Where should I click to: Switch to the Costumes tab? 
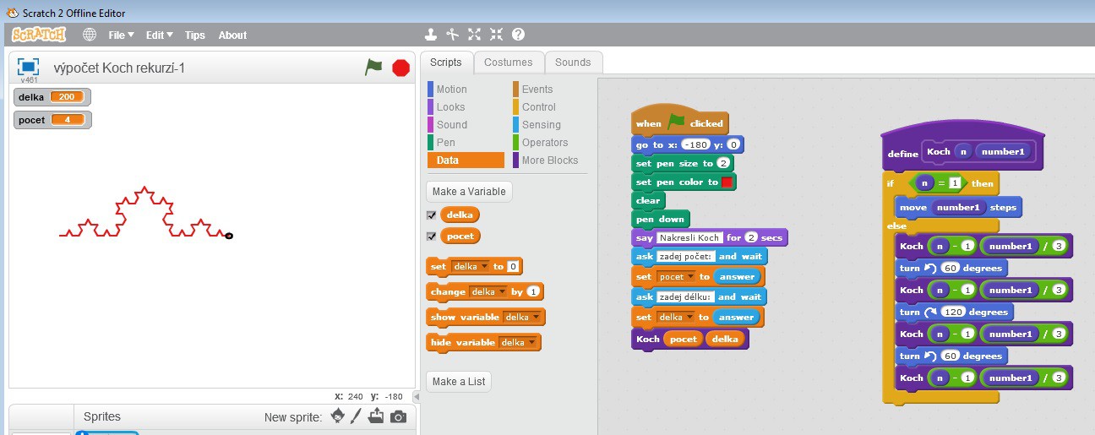coord(508,62)
